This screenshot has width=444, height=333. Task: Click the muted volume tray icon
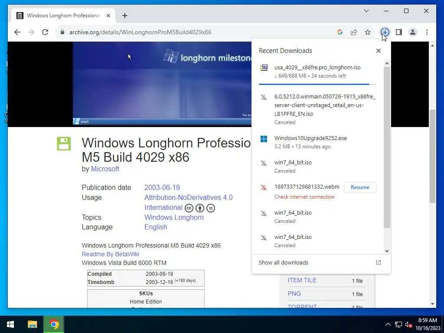(x=408, y=324)
